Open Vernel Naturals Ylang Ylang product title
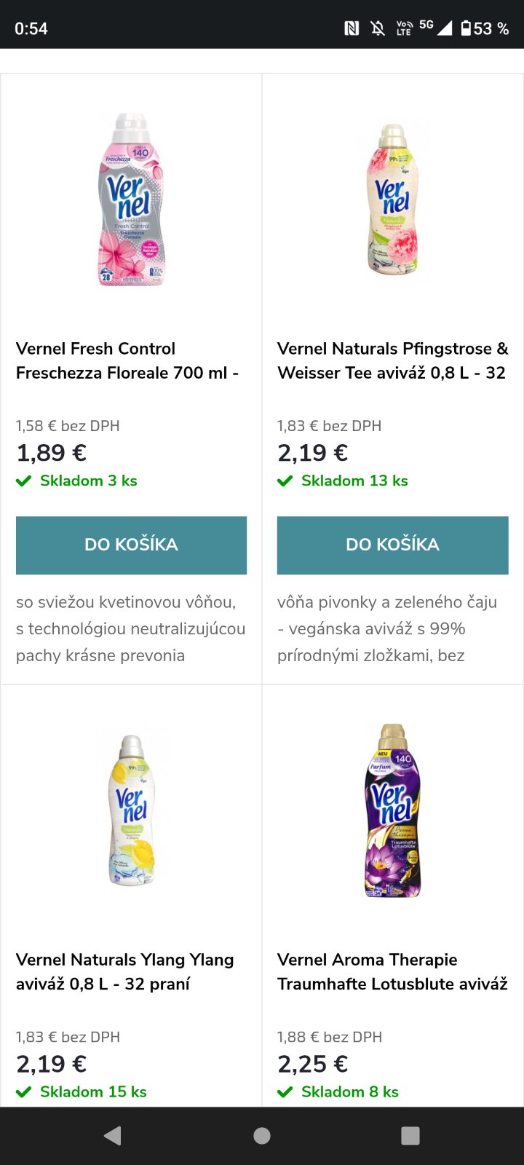524x1165 pixels. click(125, 971)
